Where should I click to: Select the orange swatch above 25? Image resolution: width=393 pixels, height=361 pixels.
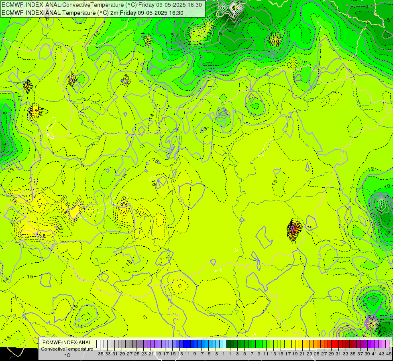click(315, 344)
